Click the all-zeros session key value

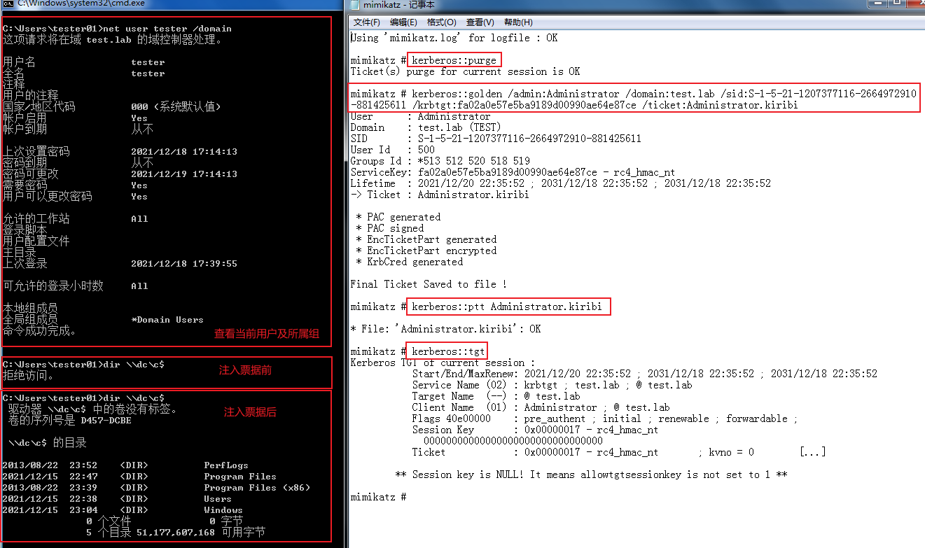tap(513, 441)
